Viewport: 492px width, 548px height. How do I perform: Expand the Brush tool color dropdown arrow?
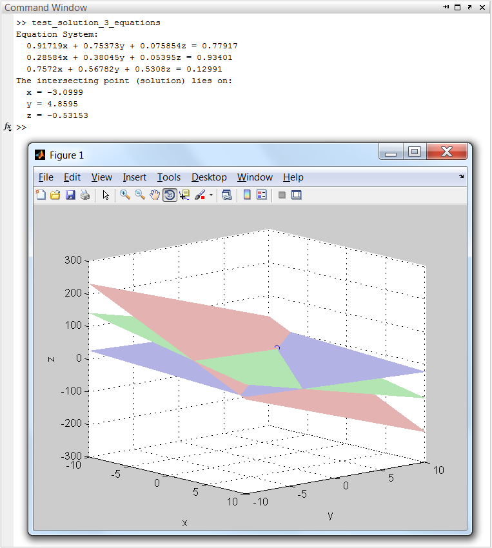tap(211, 196)
